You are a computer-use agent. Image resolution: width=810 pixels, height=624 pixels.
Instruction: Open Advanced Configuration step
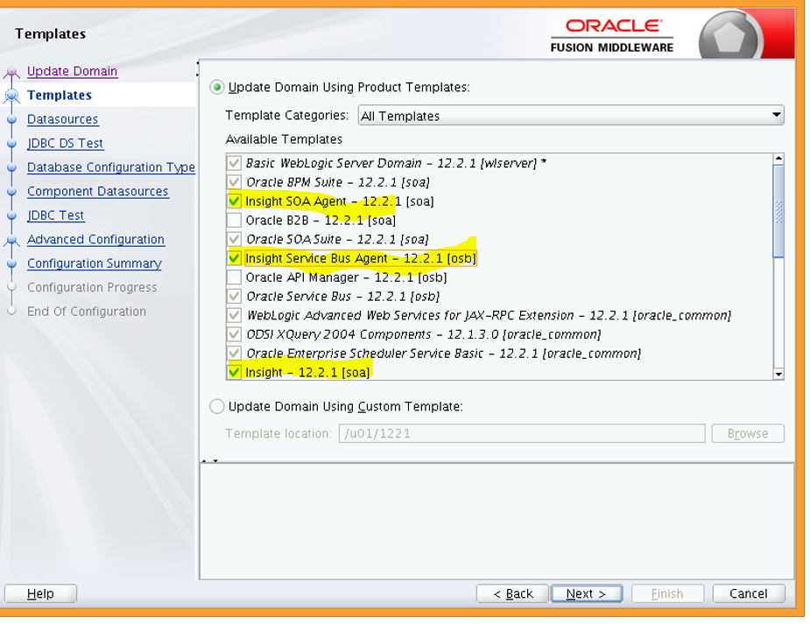coord(95,240)
